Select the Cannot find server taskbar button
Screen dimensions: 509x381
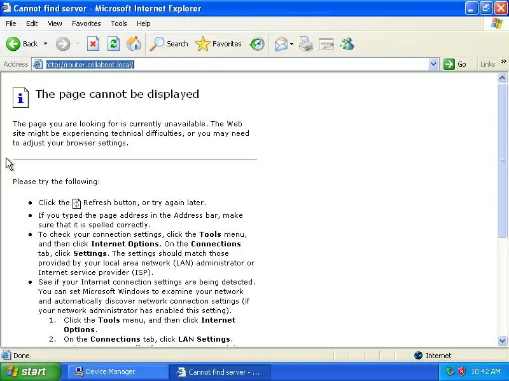[x=220, y=371]
